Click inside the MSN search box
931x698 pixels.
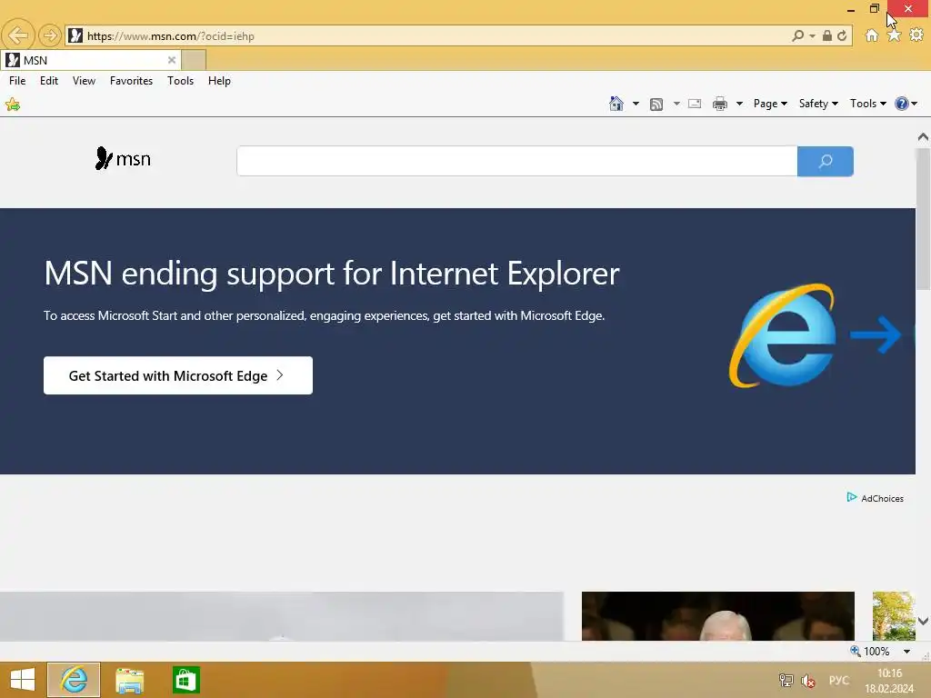click(516, 161)
